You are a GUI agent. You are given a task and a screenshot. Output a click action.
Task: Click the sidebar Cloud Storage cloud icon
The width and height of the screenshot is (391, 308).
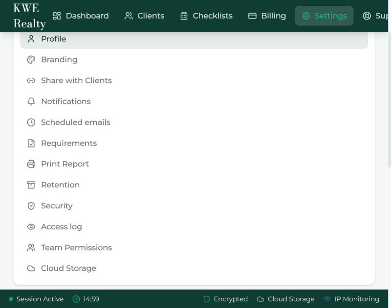pos(31,268)
